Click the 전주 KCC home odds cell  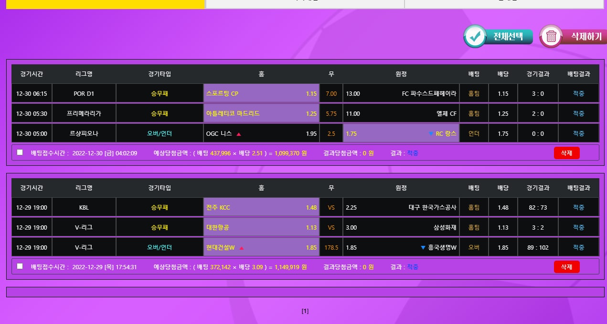pos(261,207)
